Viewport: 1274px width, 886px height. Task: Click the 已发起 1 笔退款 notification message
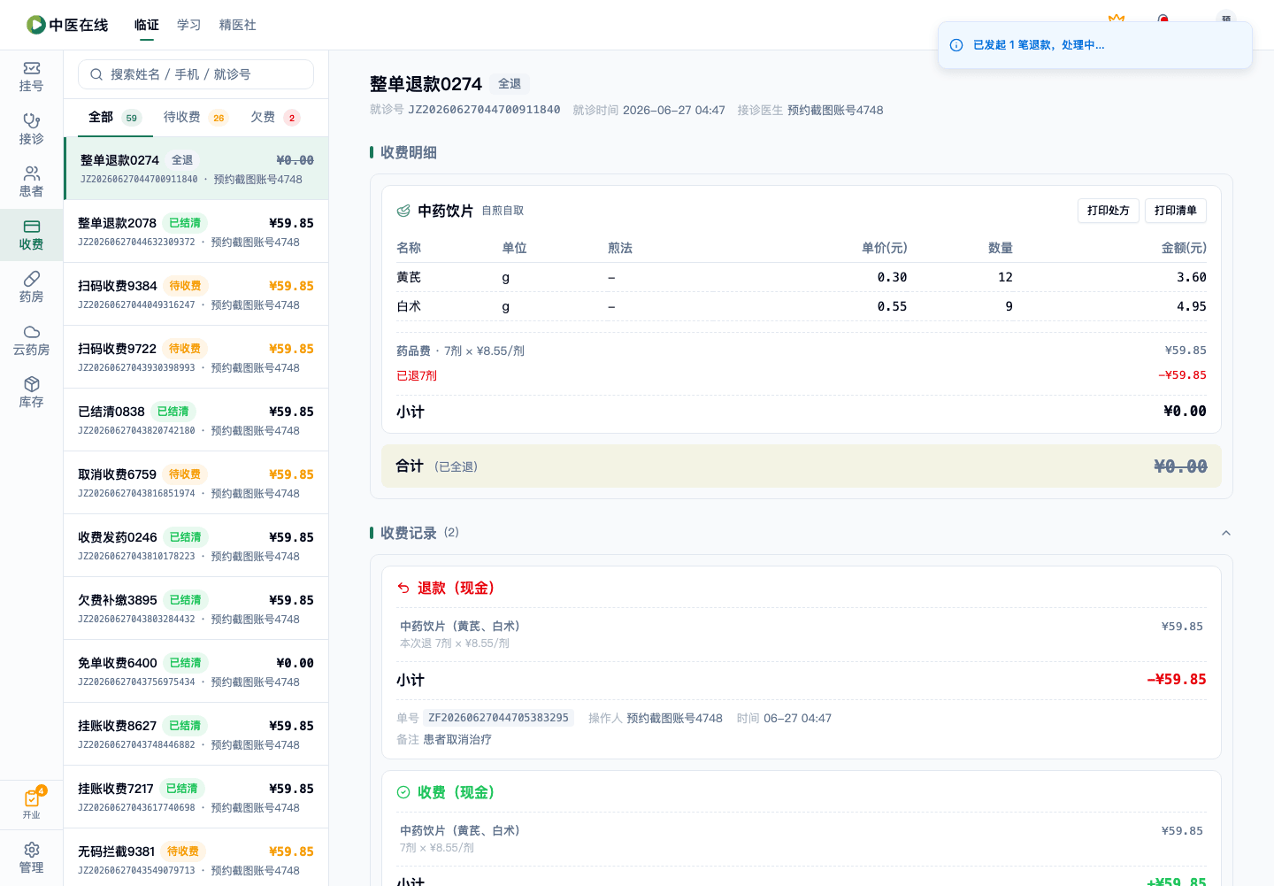pyautogui.click(x=1039, y=45)
